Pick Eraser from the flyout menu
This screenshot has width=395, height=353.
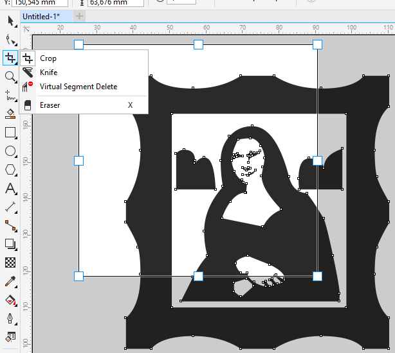point(50,105)
